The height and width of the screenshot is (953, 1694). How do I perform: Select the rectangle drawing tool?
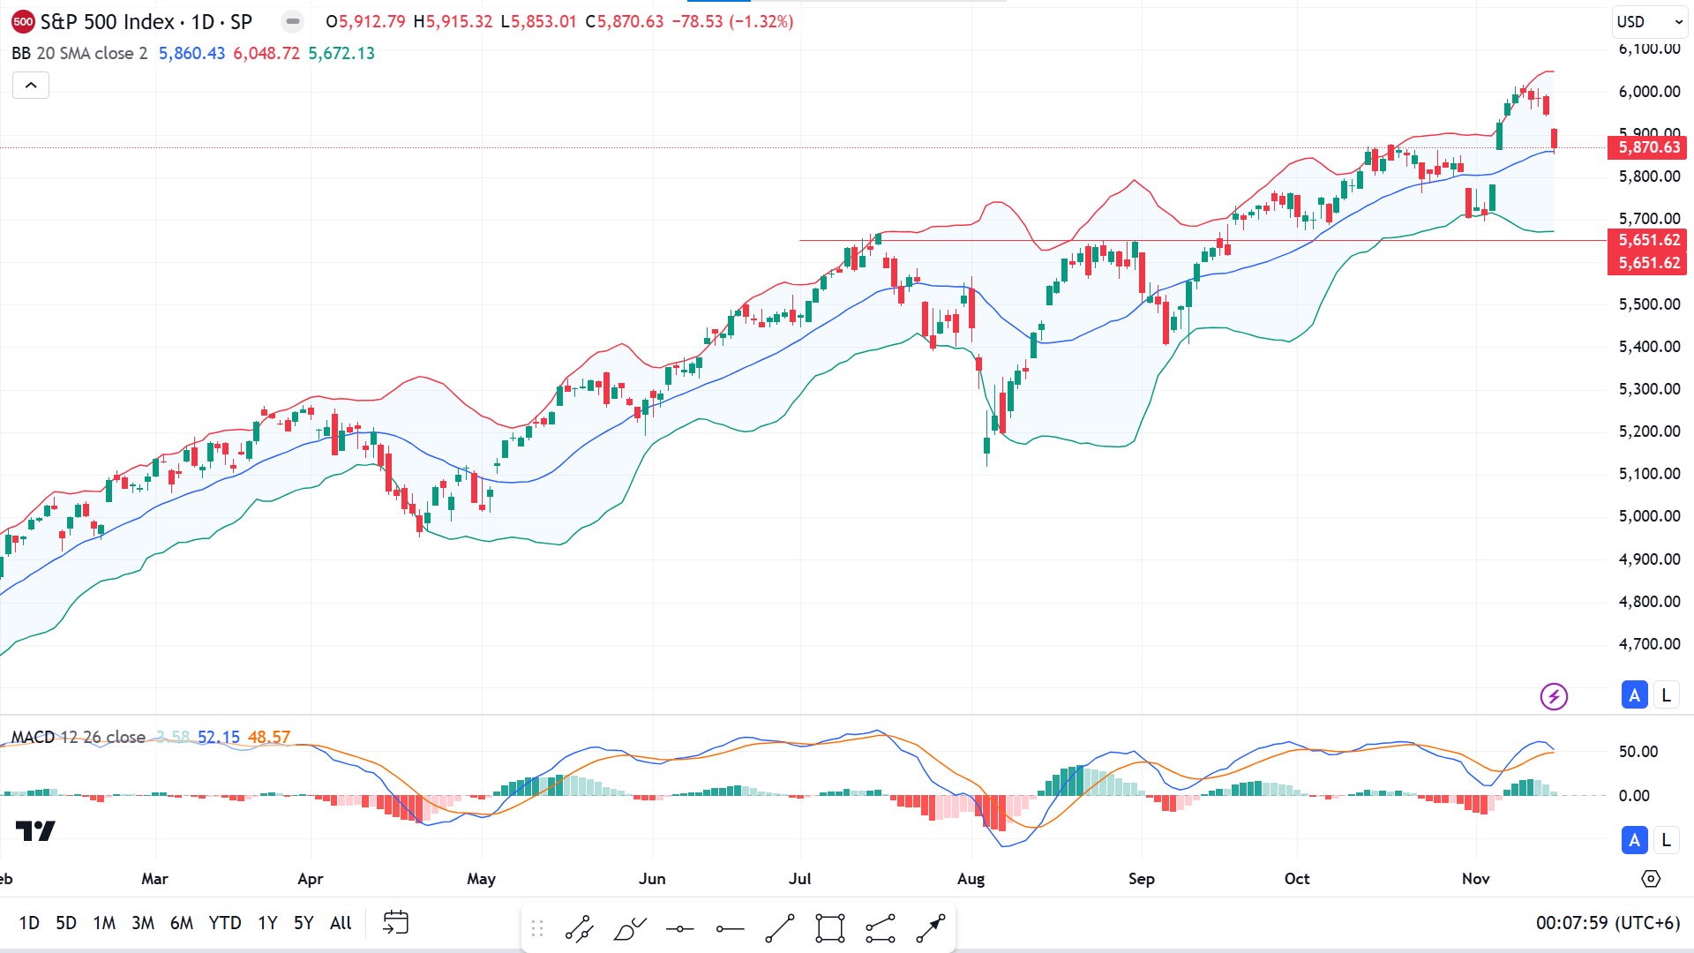(830, 928)
